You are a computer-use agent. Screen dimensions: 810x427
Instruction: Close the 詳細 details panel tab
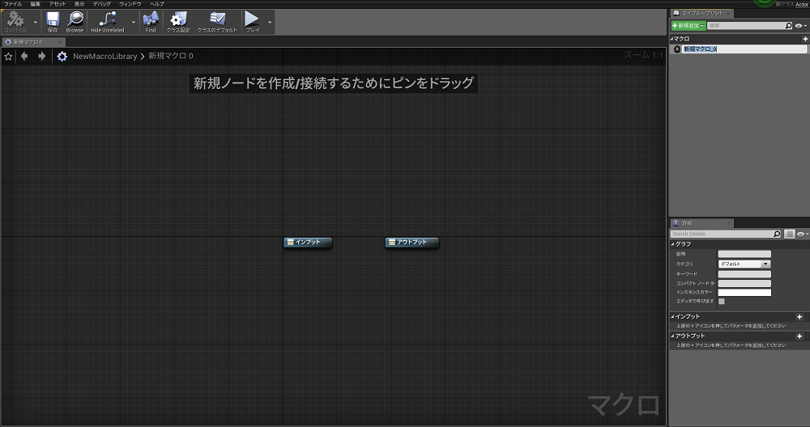(728, 223)
